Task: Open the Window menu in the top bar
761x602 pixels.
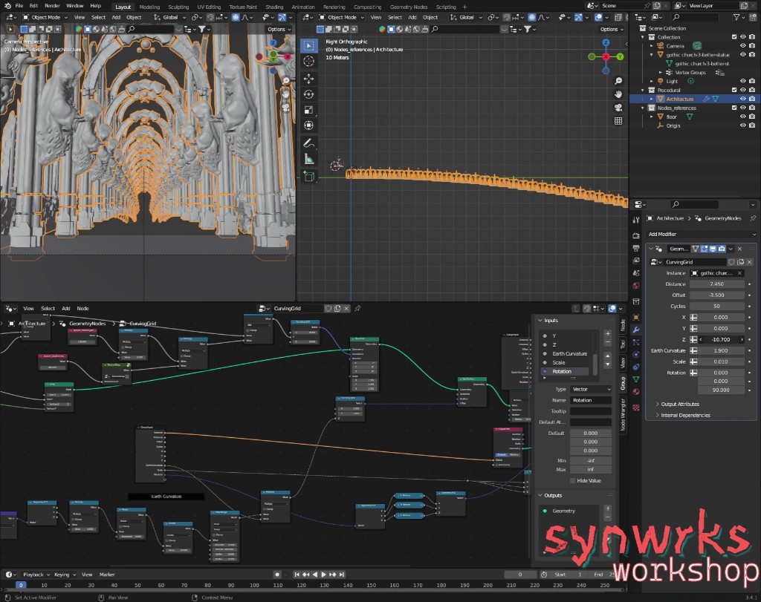Action: [77, 5]
